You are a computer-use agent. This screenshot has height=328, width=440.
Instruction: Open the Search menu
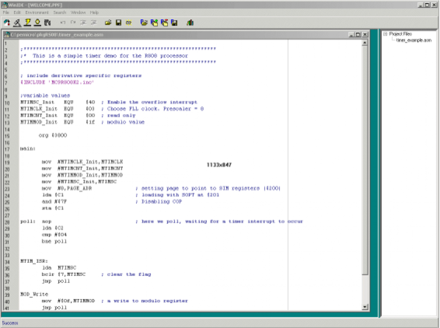coord(59,12)
